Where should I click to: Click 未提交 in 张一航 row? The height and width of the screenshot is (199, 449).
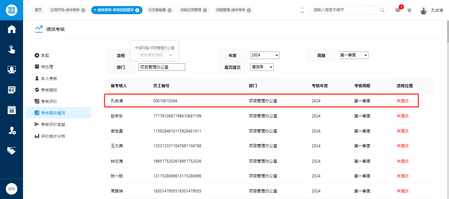[x=403, y=176]
